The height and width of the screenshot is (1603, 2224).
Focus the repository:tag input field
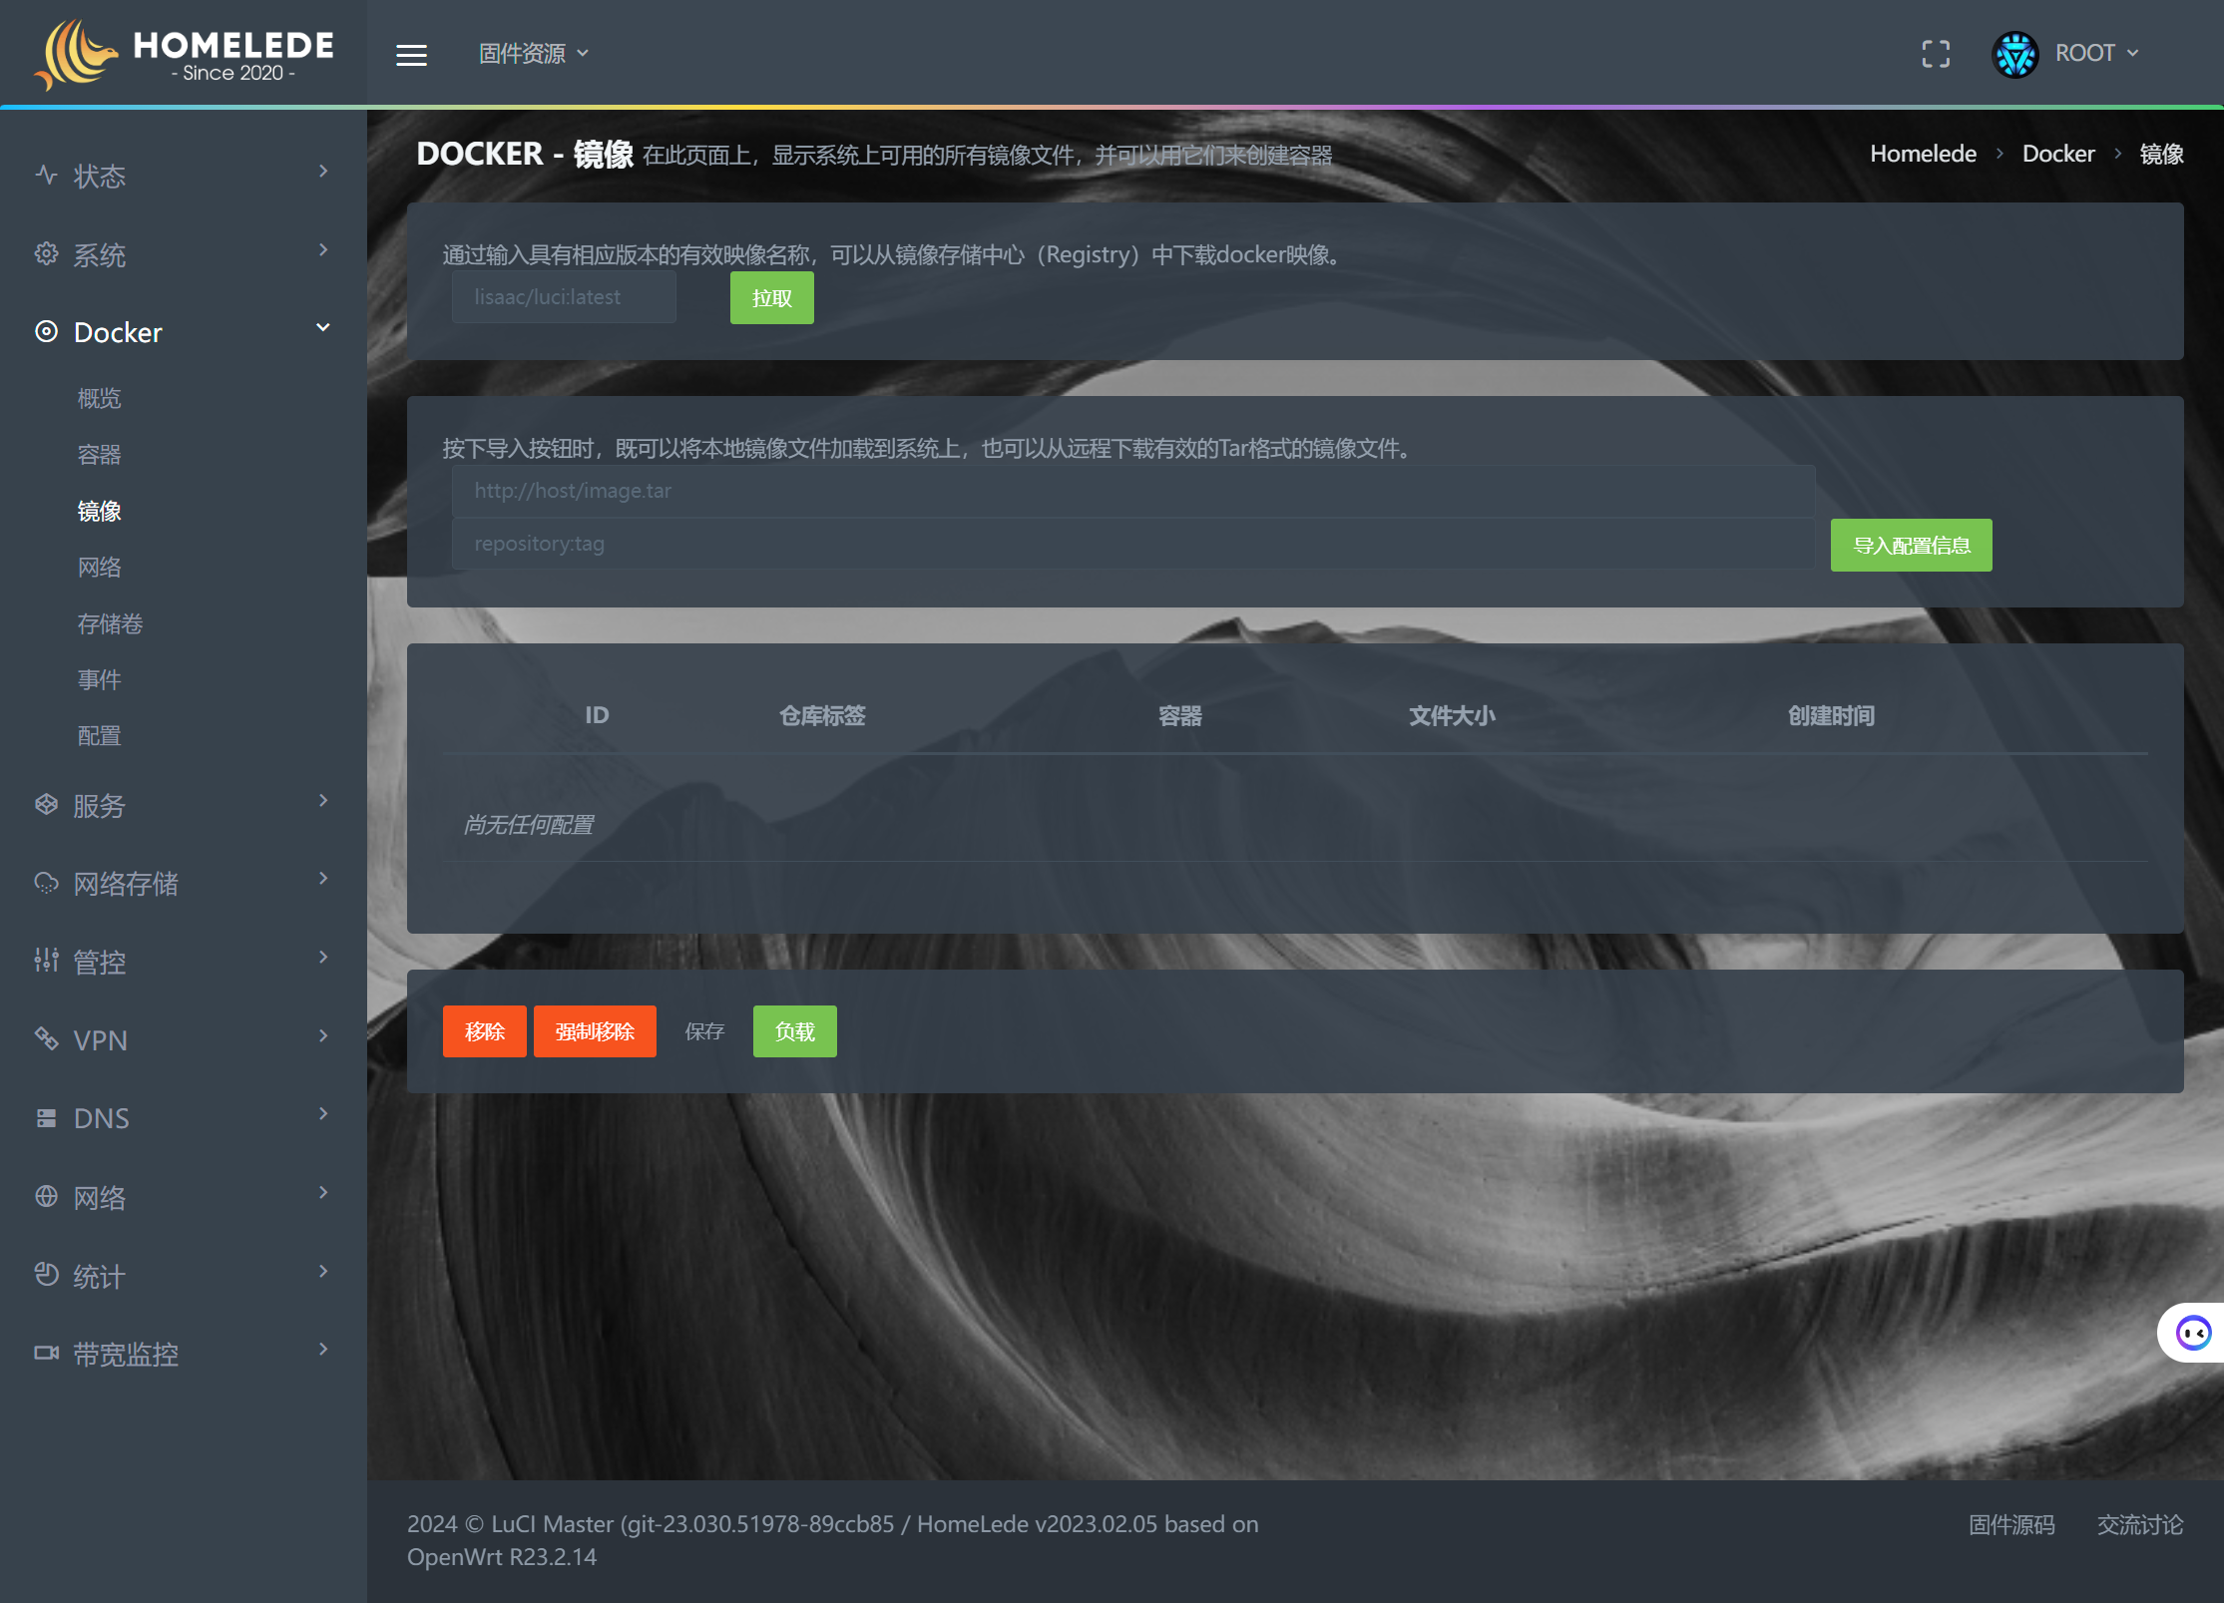click(1133, 544)
